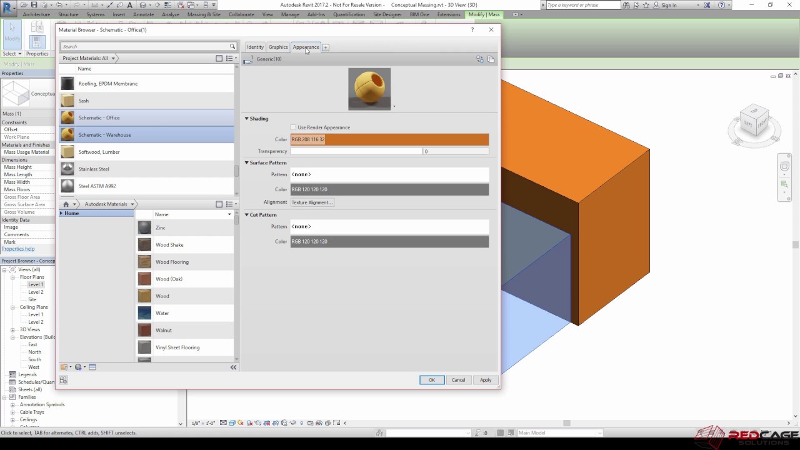Collapse the Cut Pattern section
The height and width of the screenshot is (450, 800).
pos(247,215)
